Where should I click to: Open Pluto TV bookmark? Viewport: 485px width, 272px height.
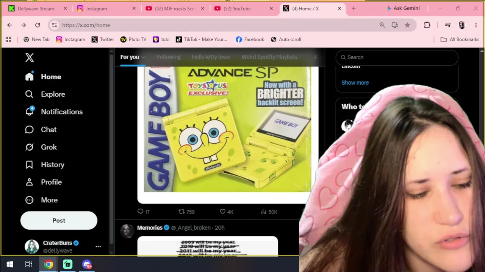tap(133, 39)
